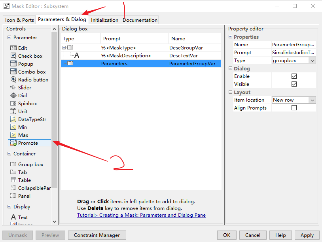The height and width of the screenshot is (242, 322).
Task: Select the Spinbox control icon
Action: tap(13, 103)
